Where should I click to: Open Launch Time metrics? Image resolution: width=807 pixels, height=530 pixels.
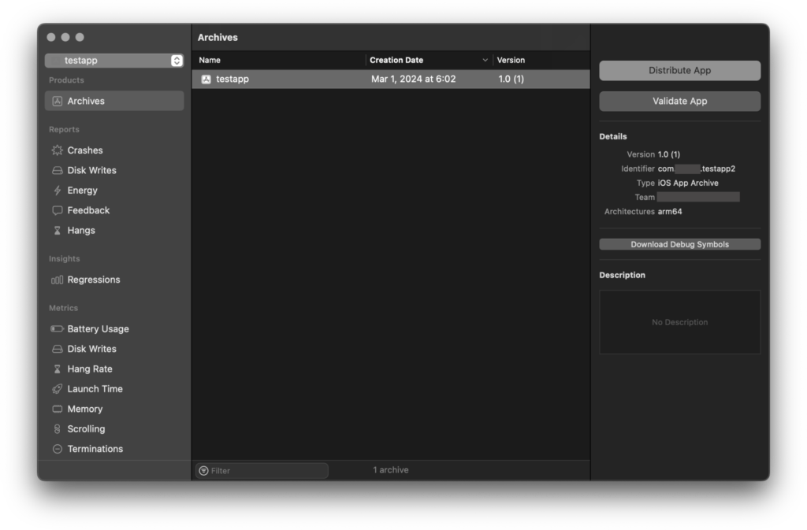point(114,389)
